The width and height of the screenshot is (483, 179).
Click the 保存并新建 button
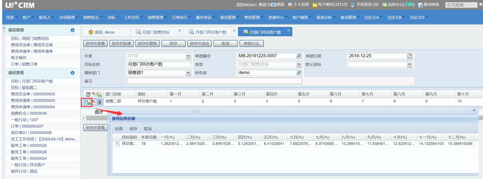(121, 43)
